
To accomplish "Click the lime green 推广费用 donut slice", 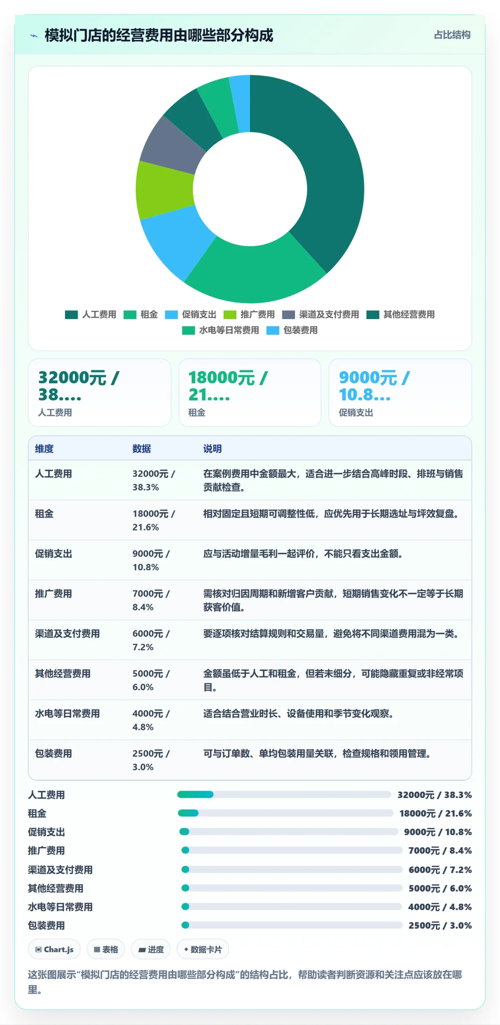I will pyautogui.click(x=164, y=189).
